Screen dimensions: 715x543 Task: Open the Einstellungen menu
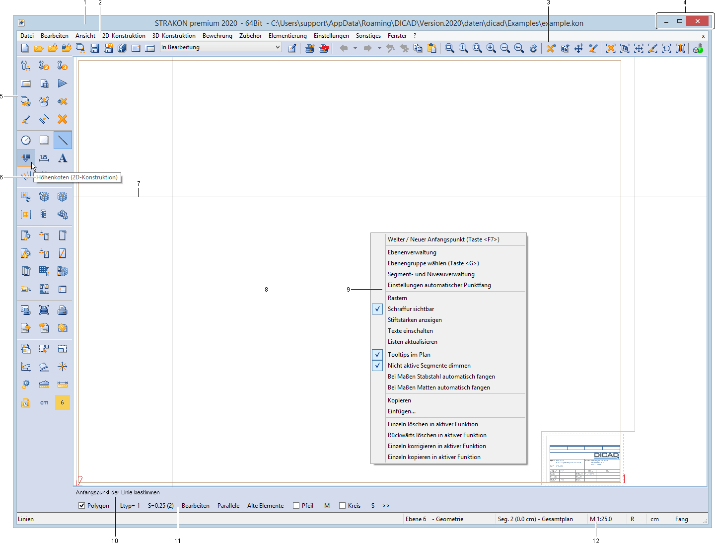point(331,36)
